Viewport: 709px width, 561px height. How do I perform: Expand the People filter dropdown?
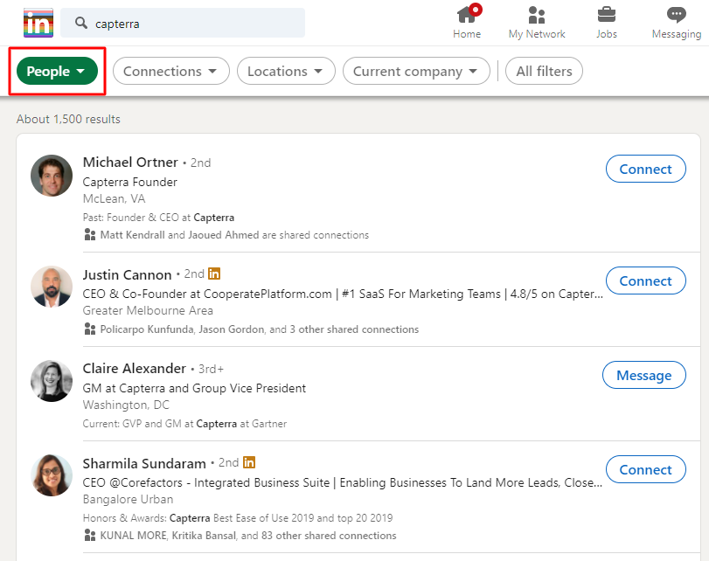pos(57,71)
